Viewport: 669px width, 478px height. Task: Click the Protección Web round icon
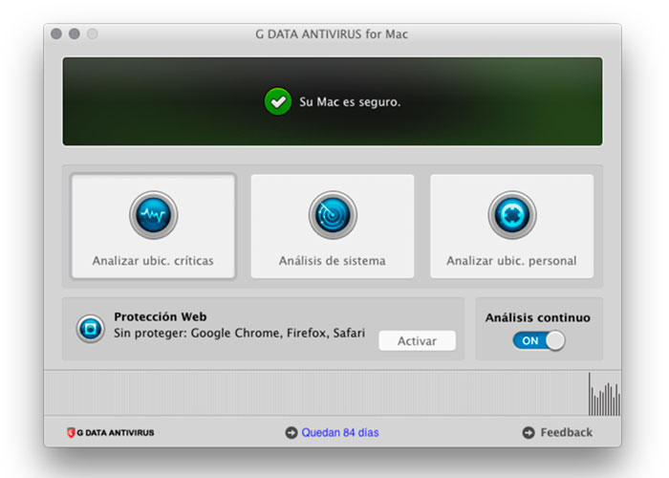point(91,329)
